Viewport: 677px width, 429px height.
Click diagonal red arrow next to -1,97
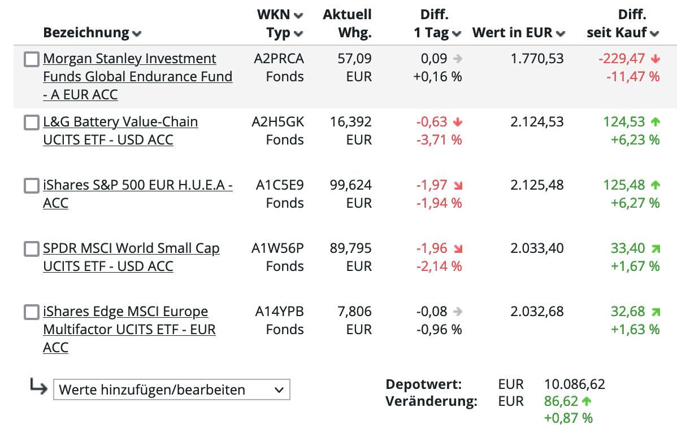(458, 185)
